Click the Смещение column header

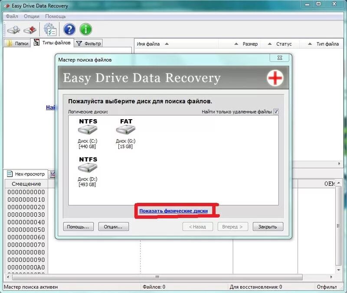pyautogui.click(x=26, y=184)
